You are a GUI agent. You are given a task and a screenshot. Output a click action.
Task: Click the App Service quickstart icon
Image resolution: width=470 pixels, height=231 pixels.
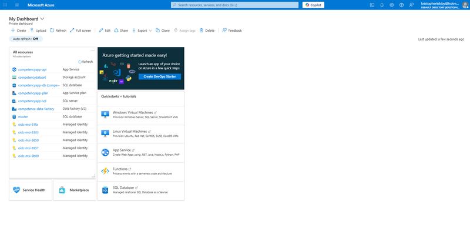tap(105, 152)
